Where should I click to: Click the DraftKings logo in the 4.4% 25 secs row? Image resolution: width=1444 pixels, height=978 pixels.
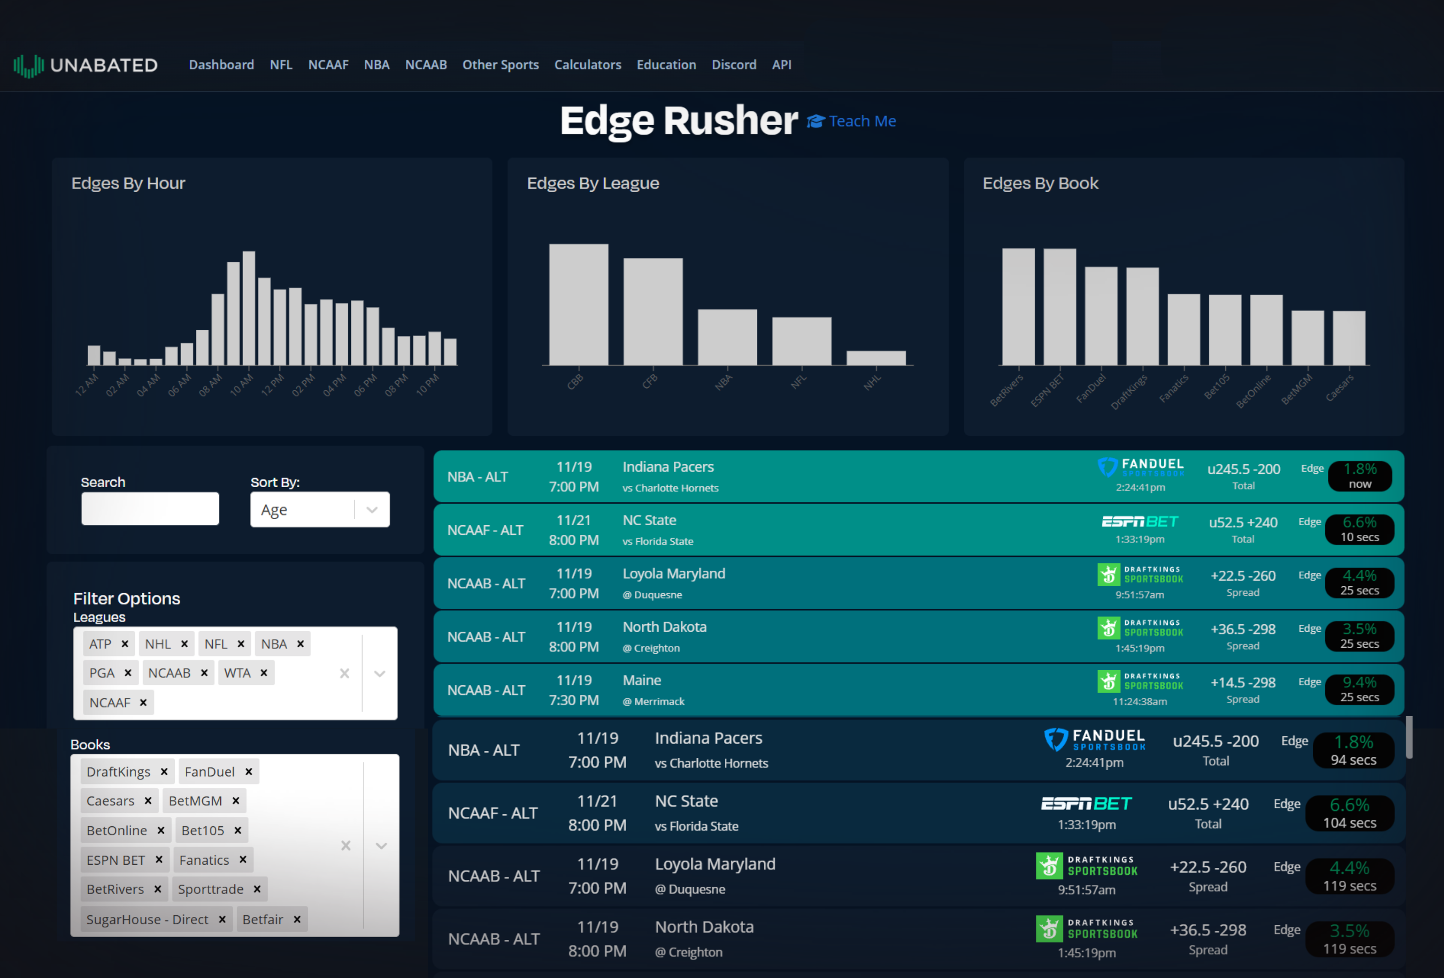[x=1140, y=574]
